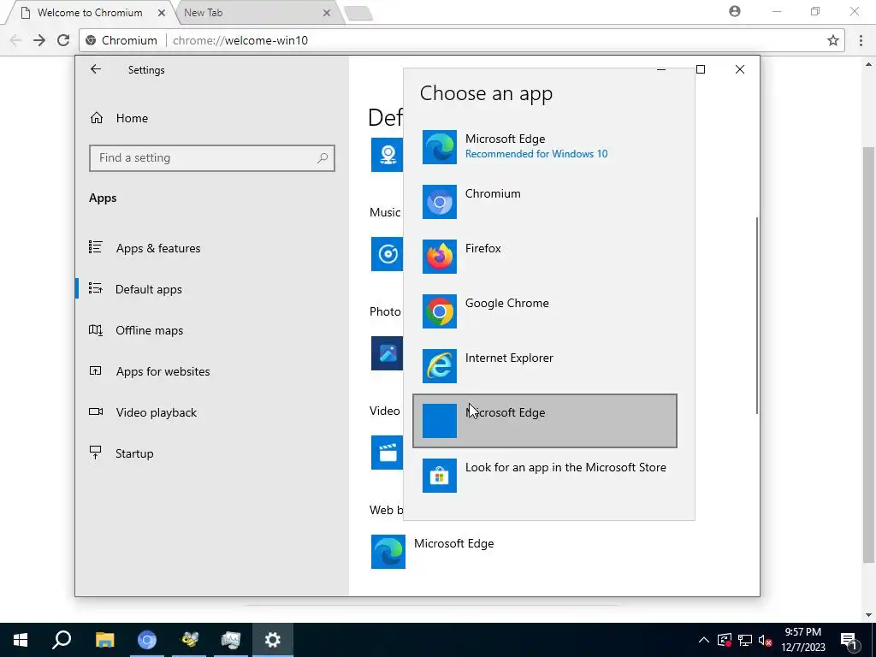The image size is (876, 657).
Task: Select Firefox as the default app
Action: (x=545, y=257)
